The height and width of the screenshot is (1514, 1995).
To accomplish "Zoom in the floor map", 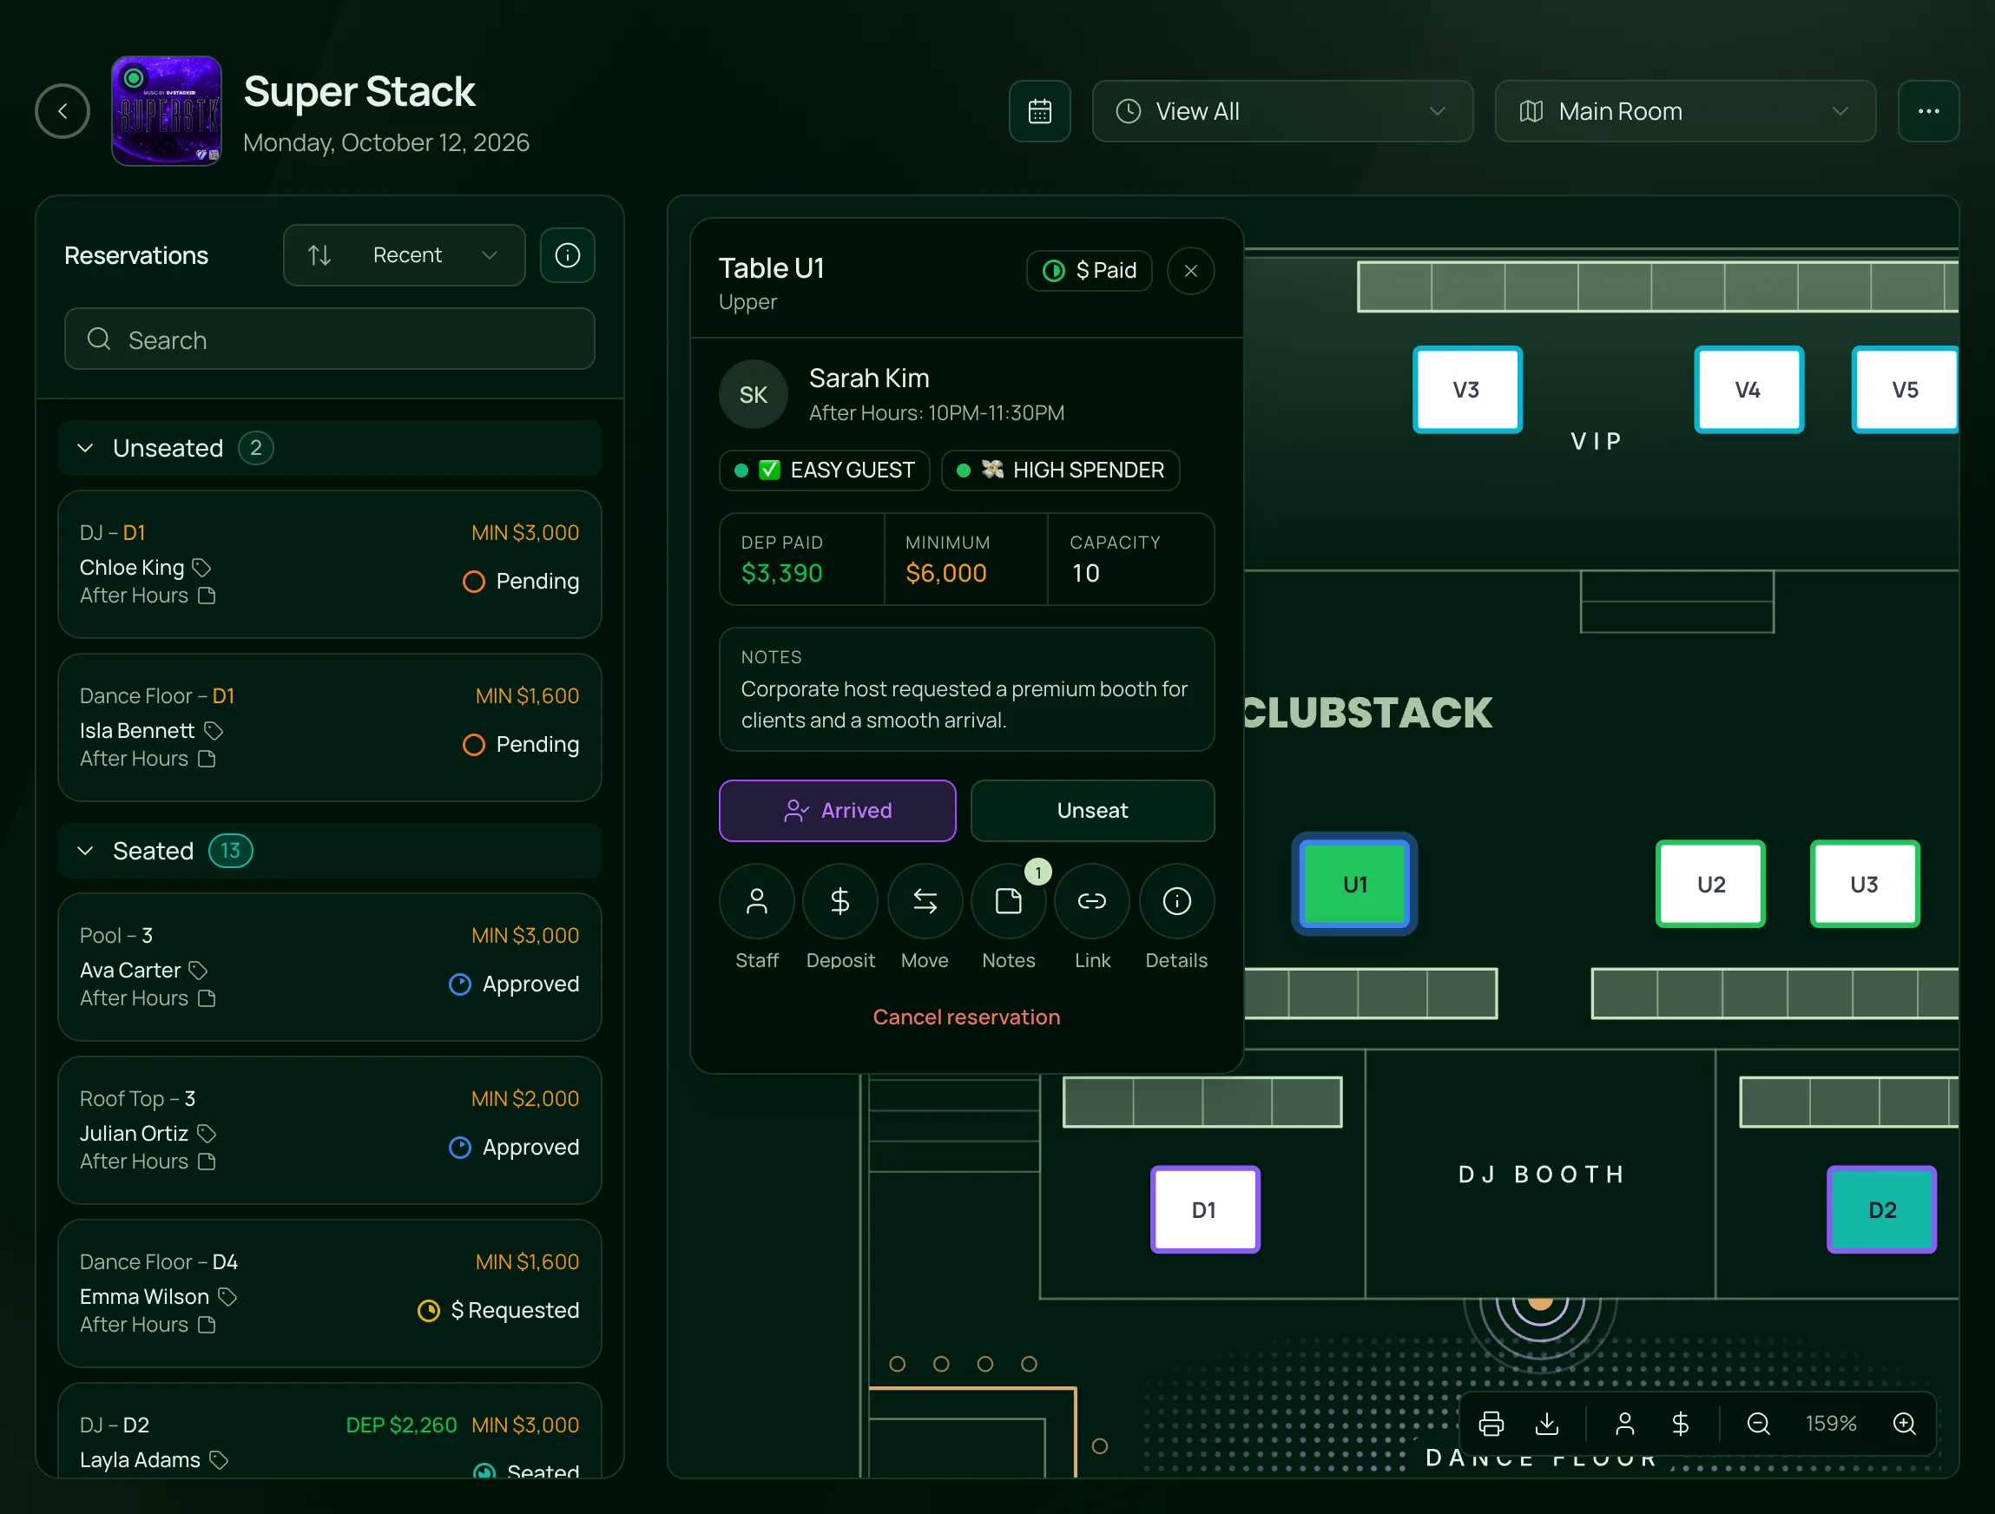I will click(1904, 1424).
